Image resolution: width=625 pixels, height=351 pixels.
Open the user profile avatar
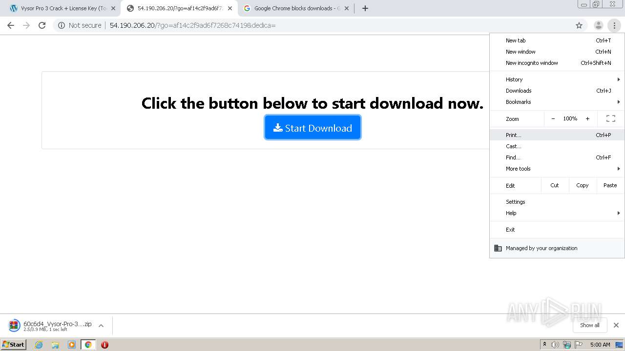click(598, 25)
